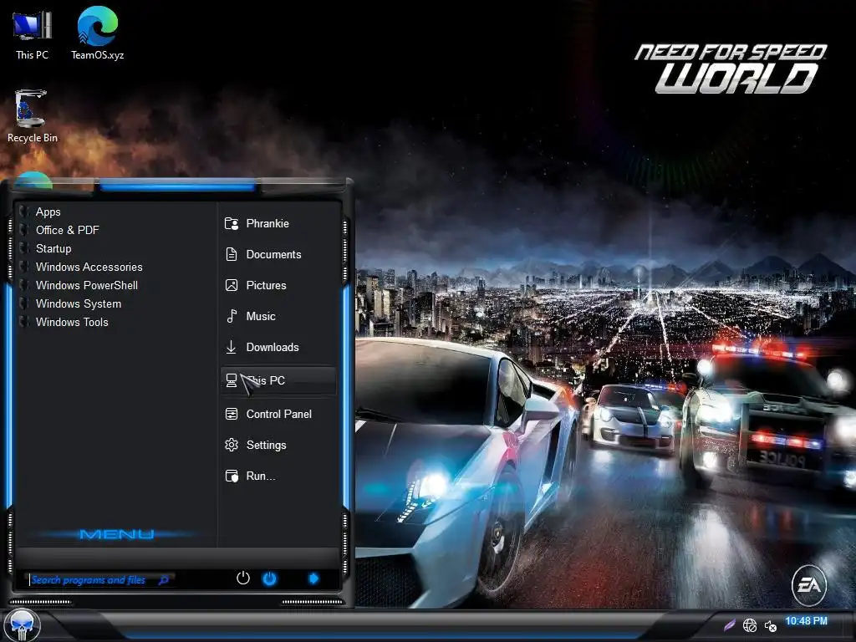The width and height of the screenshot is (856, 642).
Task: Launch the TeamOS.xyz Edge shortcut on the desktop
Action: pyautogui.click(x=97, y=33)
